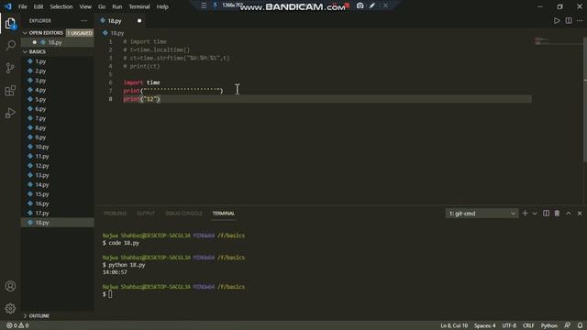The image size is (587, 330).
Task: Open the Accounts menu icon
Action: pyautogui.click(x=10, y=286)
